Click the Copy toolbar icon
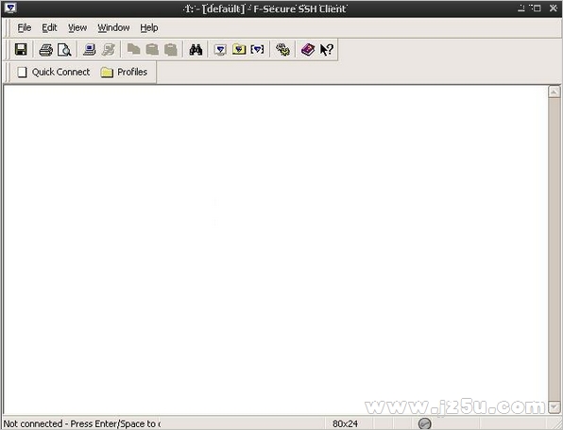Image resolution: width=563 pixels, height=430 pixels. [133, 49]
